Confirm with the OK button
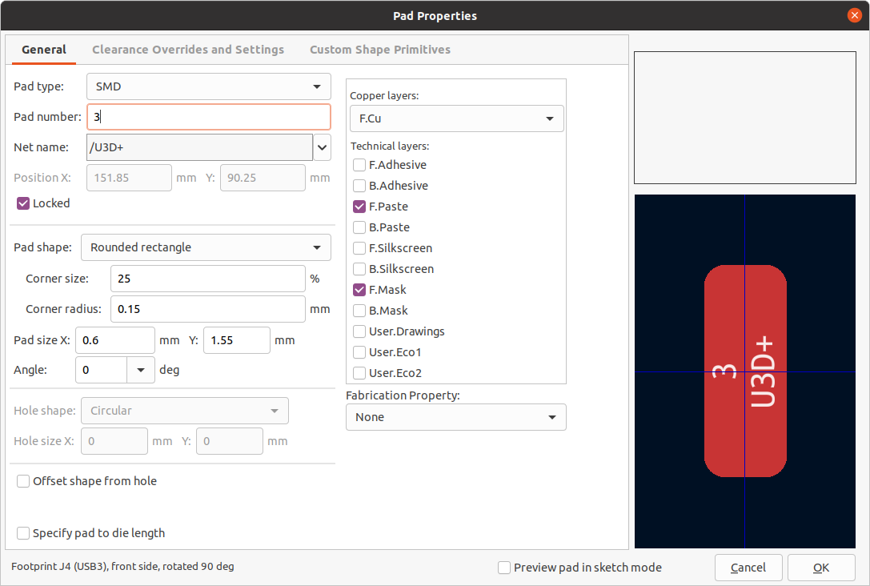Image resolution: width=870 pixels, height=586 pixels. (x=821, y=568)
